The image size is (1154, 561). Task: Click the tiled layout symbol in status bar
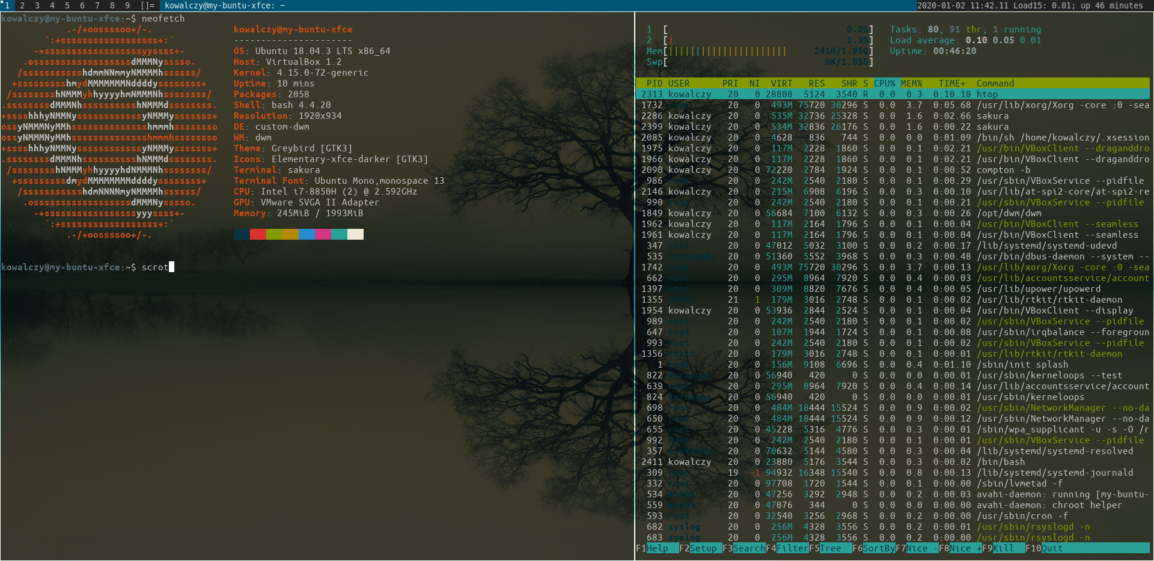(x=148, y=5)
